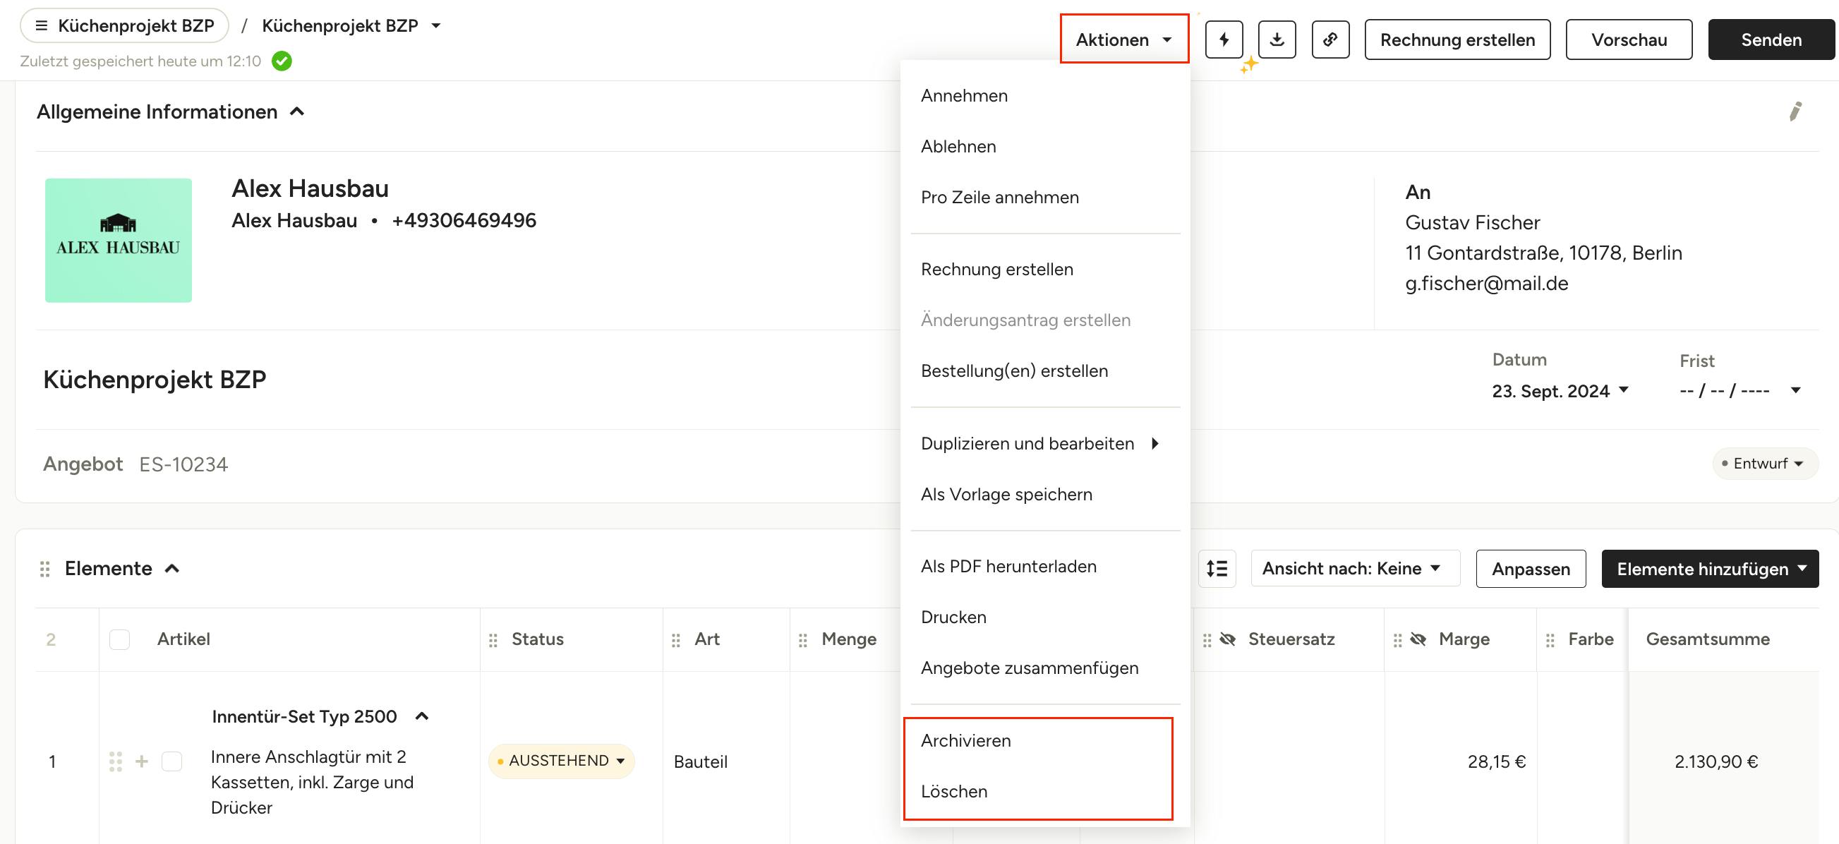Image resolution: width=1839 pixels, height=844 pixels.
Task: Collapse the Allgemeine Informationen section
Action: 298,111
